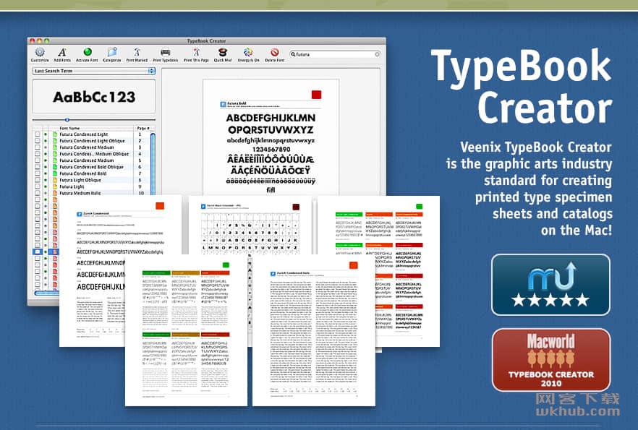Select the Futura Condensed Bold Oblique row
Image resolution: width=638 pixels, height=430 pixels.
(93, 167)
